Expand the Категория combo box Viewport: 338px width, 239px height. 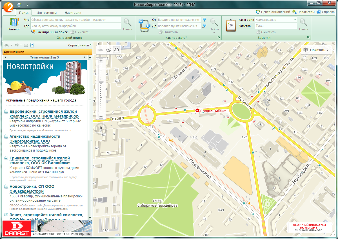pyautogui.click(x=295, y=20)
